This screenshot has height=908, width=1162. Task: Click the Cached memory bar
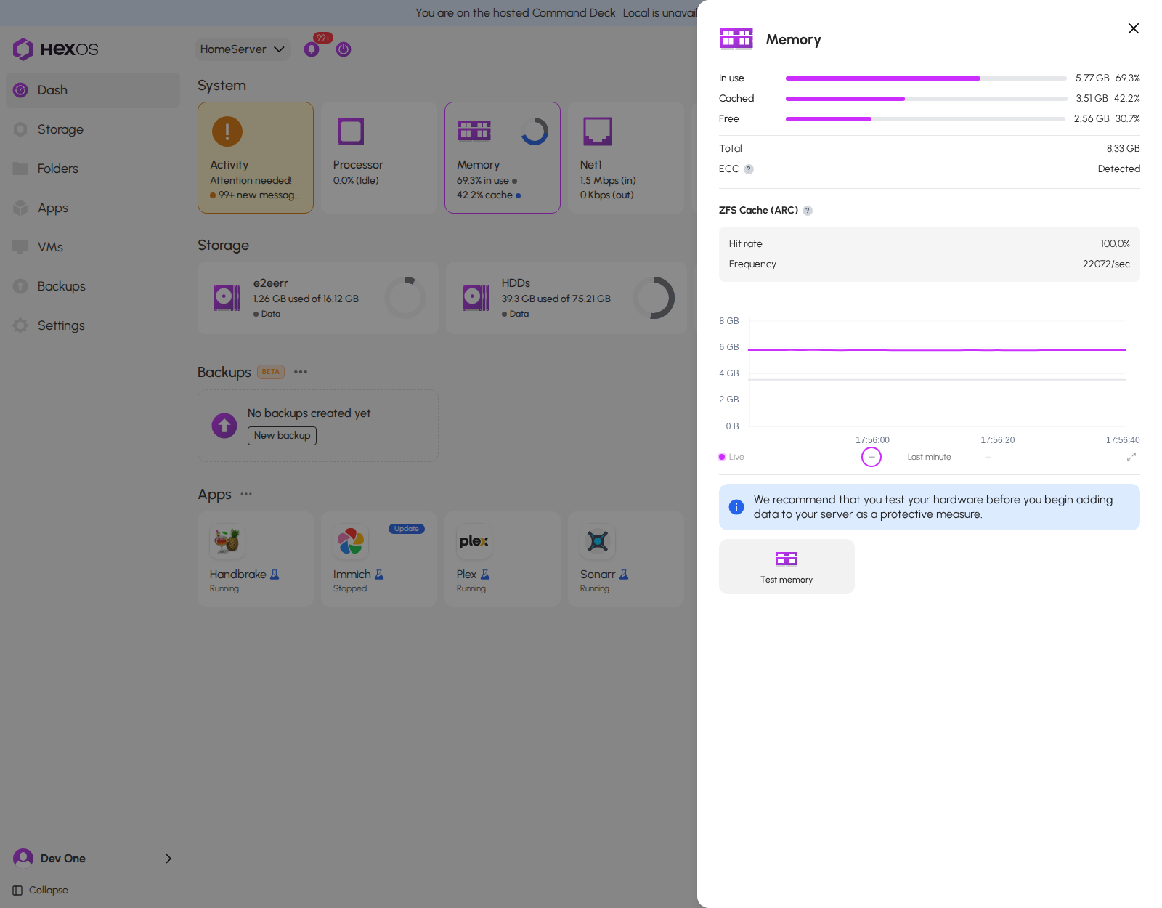pos(926,99)
